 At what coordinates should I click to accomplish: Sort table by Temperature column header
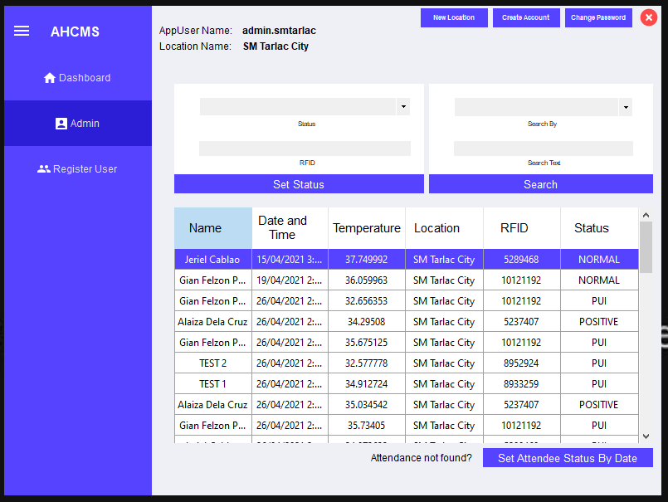coord(366,228)
